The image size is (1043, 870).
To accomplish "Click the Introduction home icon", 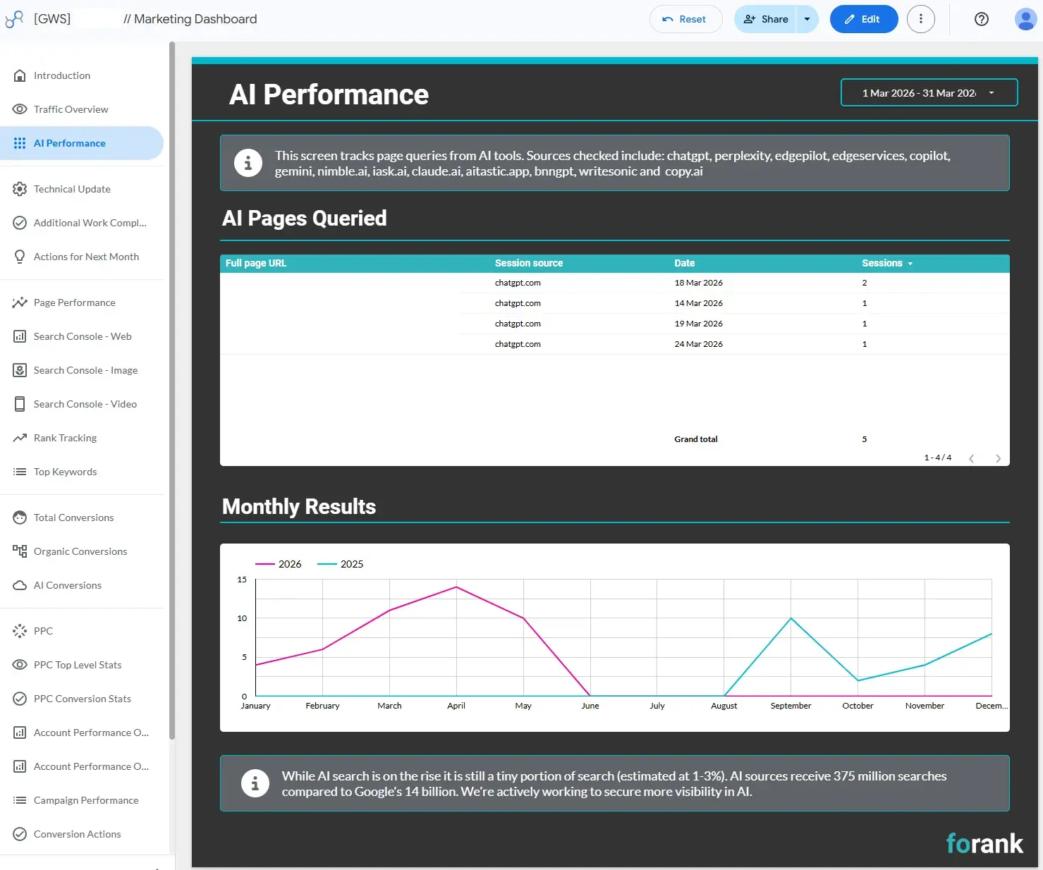I will tap(20, 75).
